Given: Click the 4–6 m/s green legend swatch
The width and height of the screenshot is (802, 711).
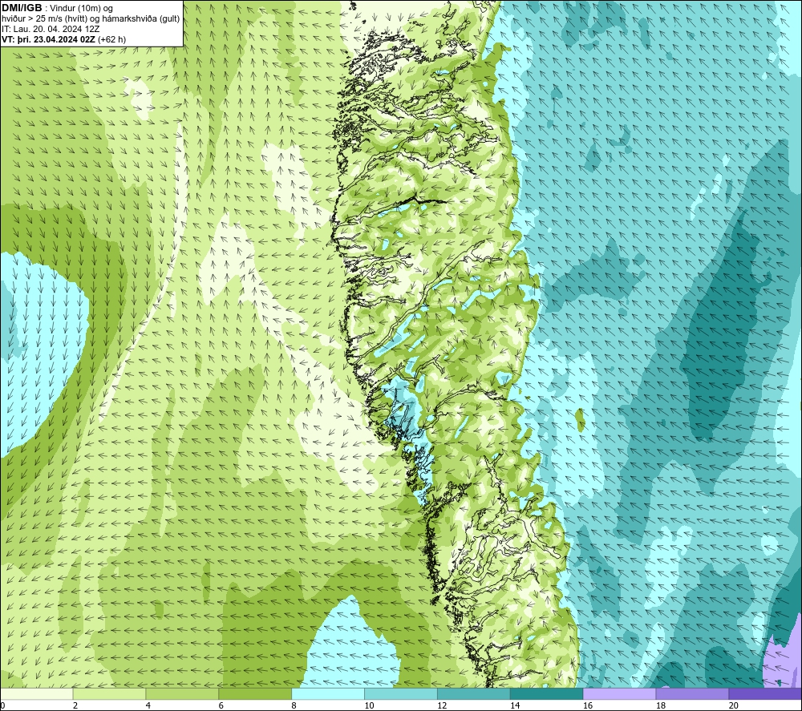Looking at the screenshot, I should (x=182, y=694).
